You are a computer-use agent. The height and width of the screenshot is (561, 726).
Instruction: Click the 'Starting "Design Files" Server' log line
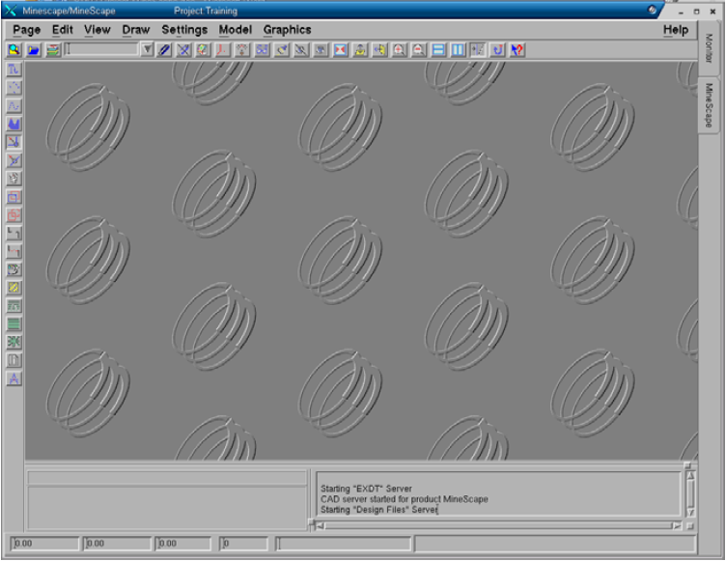coord(379,510)
